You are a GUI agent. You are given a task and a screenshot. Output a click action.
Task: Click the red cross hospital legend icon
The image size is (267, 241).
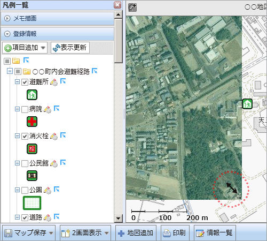32,122
